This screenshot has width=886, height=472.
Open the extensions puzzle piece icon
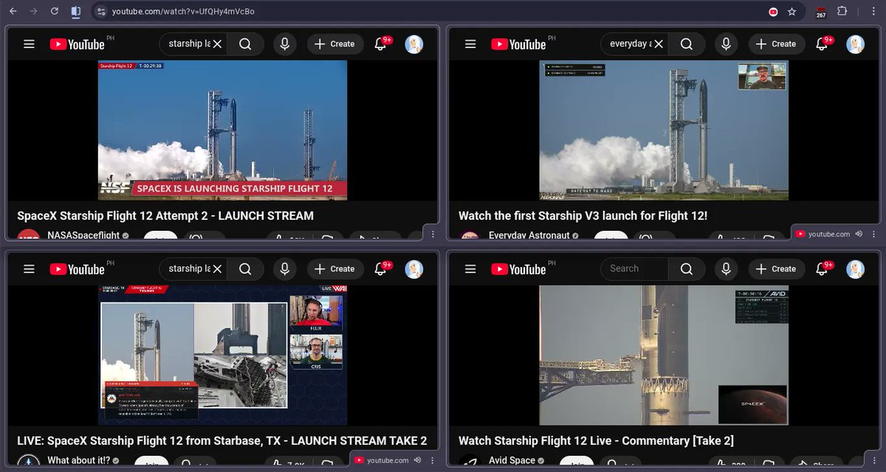pos(842,12)
